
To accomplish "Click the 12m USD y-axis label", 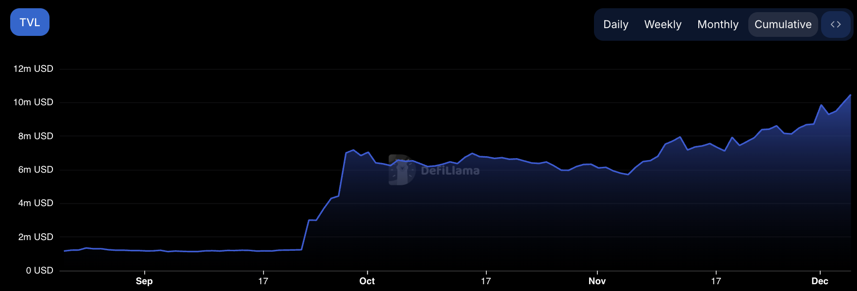I will [33, 69].
